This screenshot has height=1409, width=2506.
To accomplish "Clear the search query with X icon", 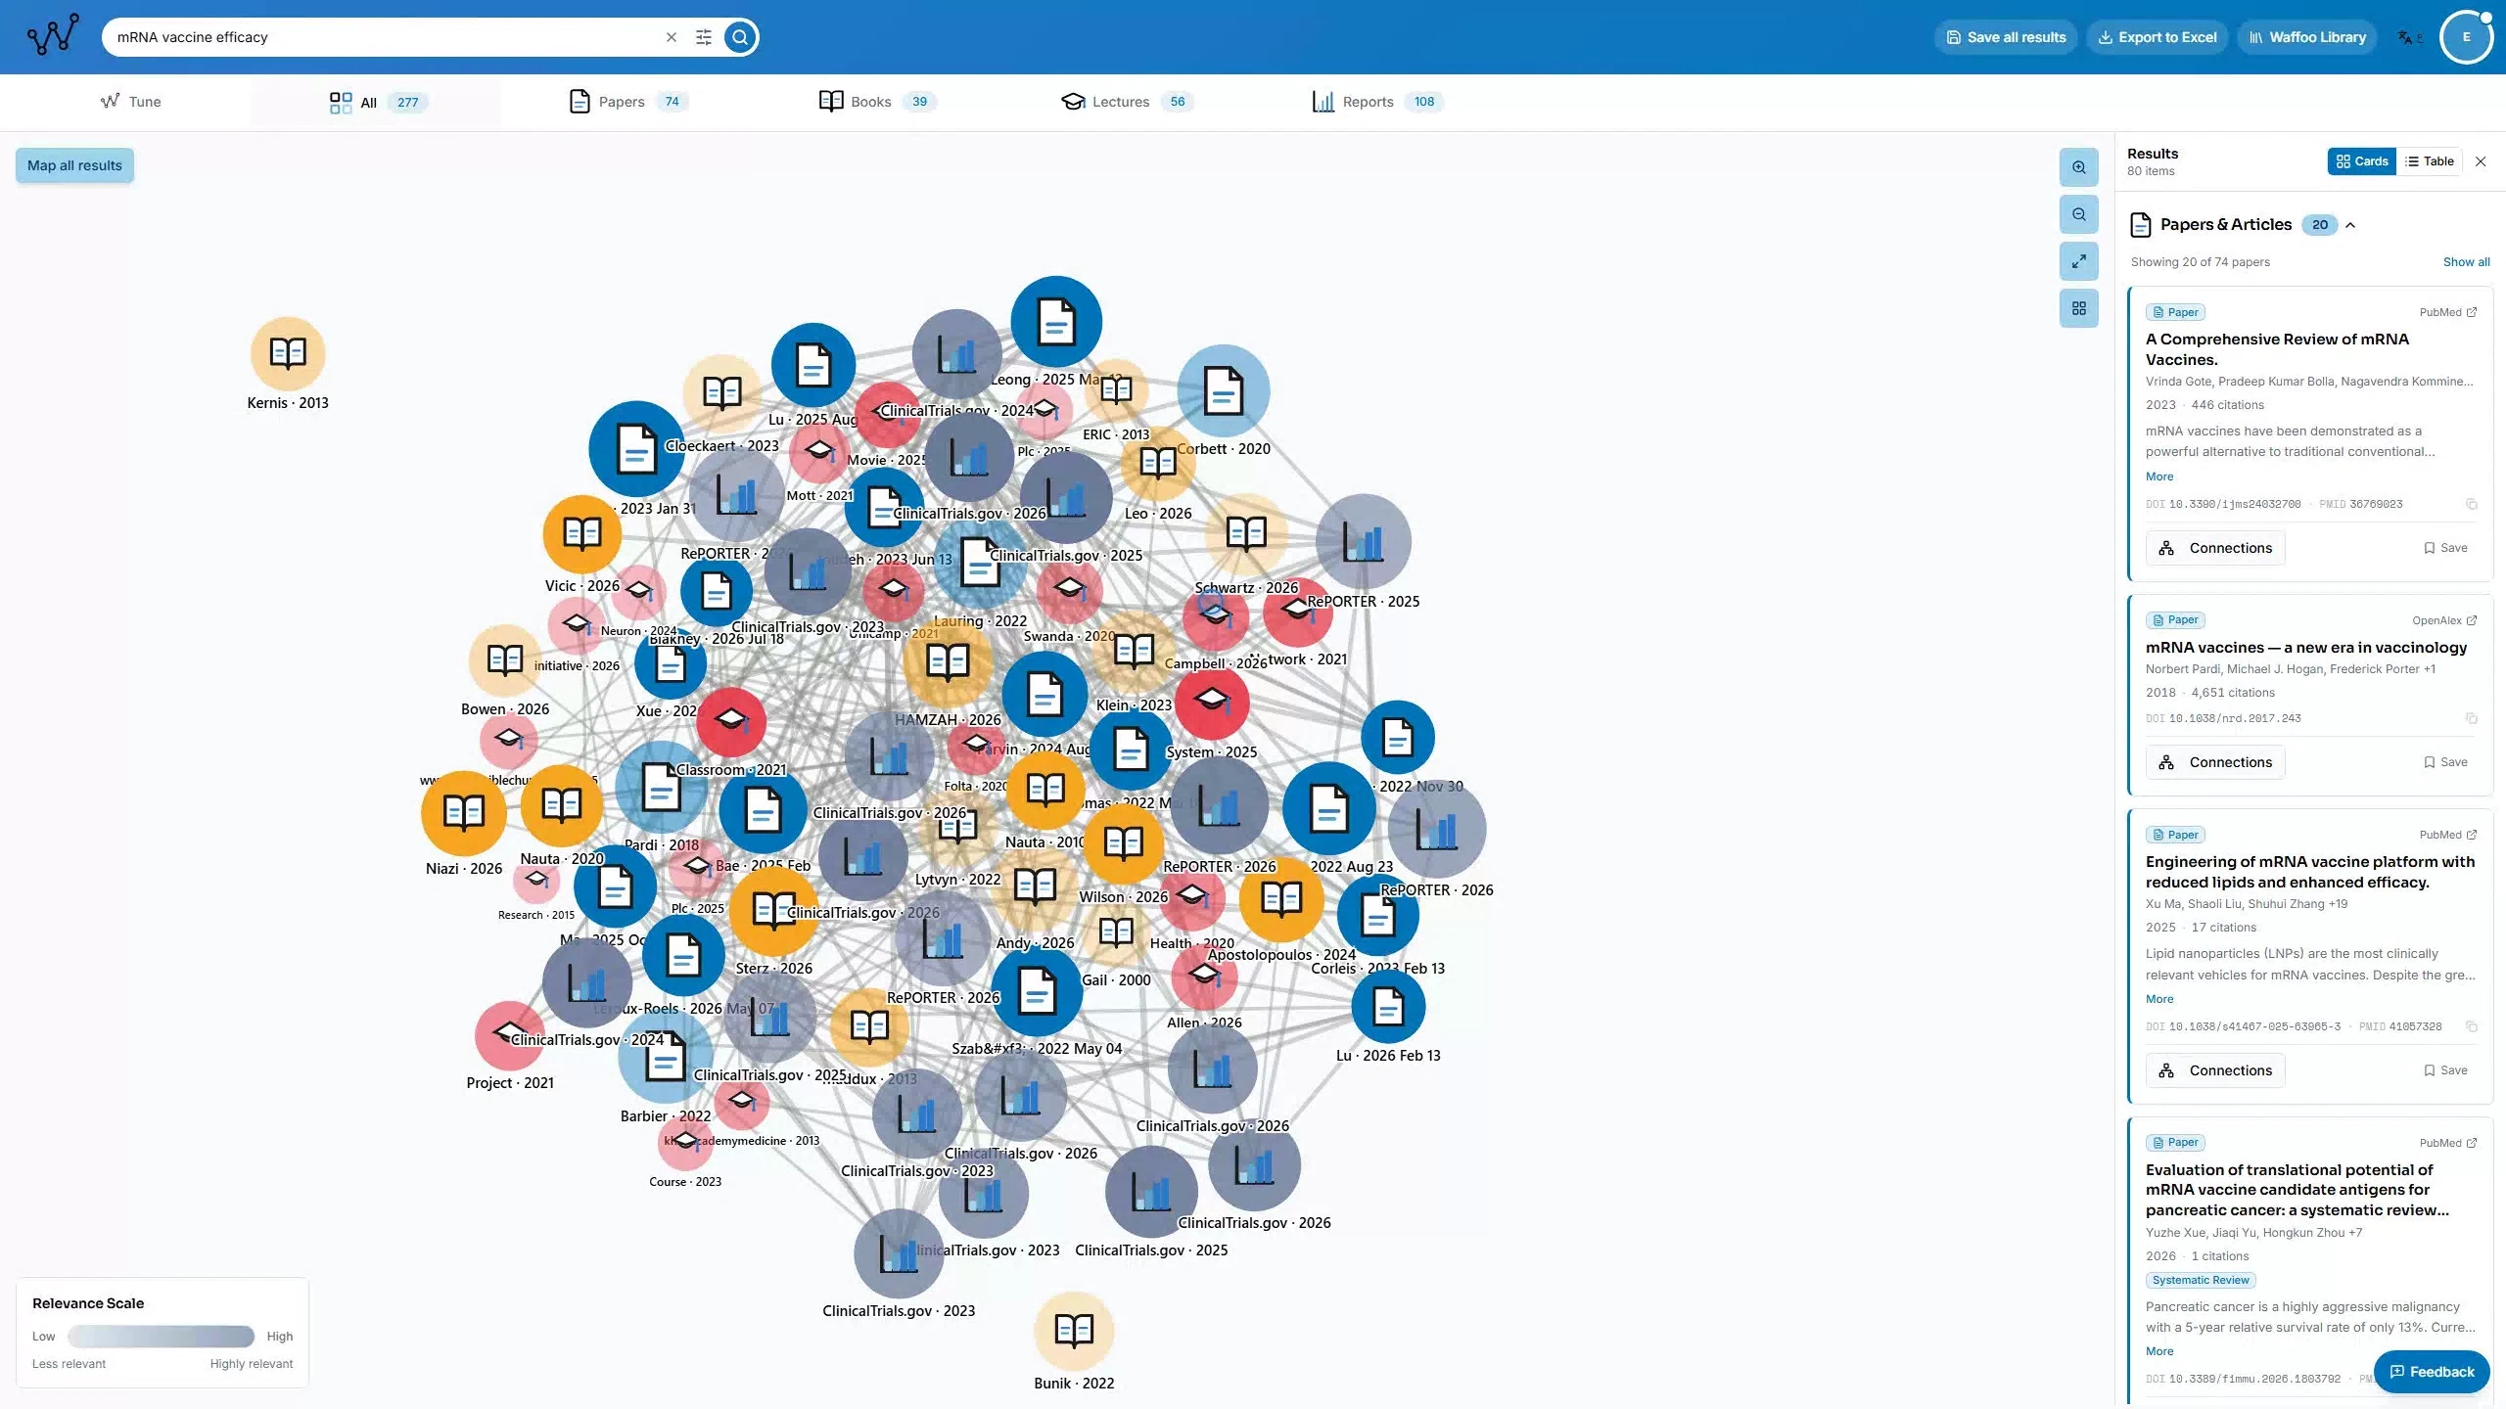I will tap(672, 37).
